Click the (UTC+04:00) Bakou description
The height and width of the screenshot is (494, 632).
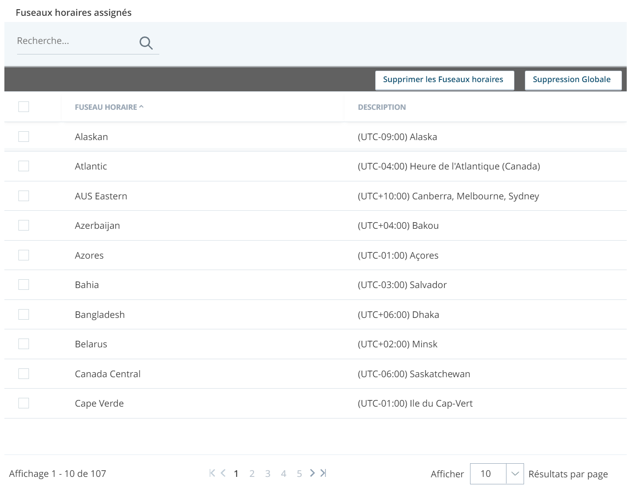coord(399,225)
